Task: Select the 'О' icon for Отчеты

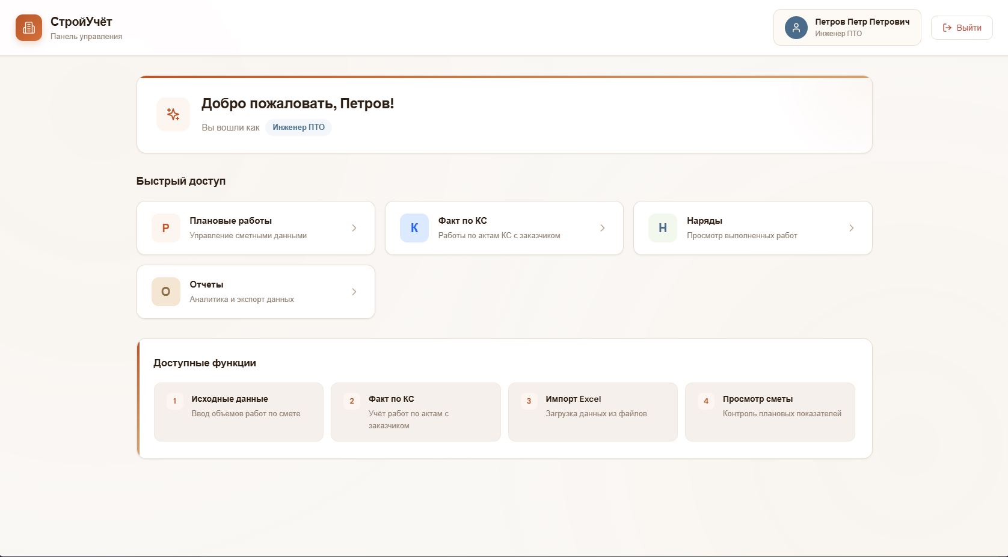Action: [165, 291]
